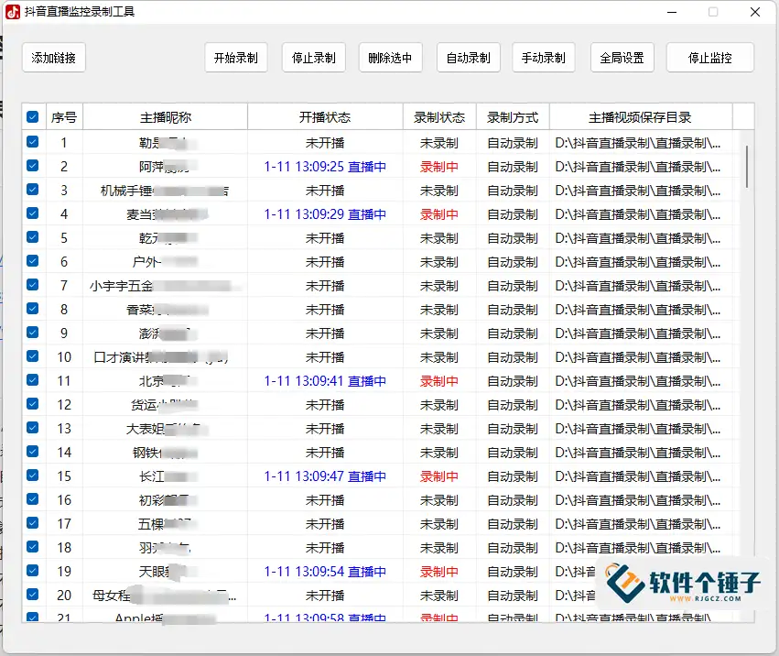Click the vertical scrollbar thumb in the table

(746, 167)
